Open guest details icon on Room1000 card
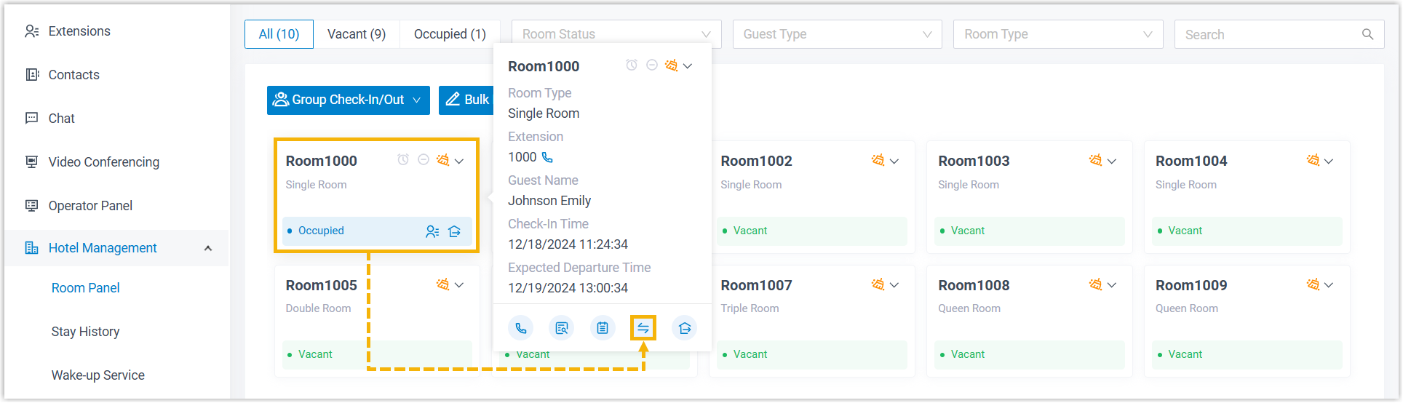The image size is (1403, 403). pyautogui.click(x=432, y=231)
